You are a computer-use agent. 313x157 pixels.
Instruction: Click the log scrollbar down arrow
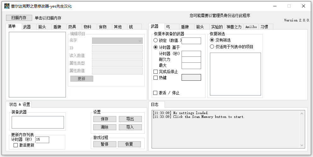(x=302, y=145)
